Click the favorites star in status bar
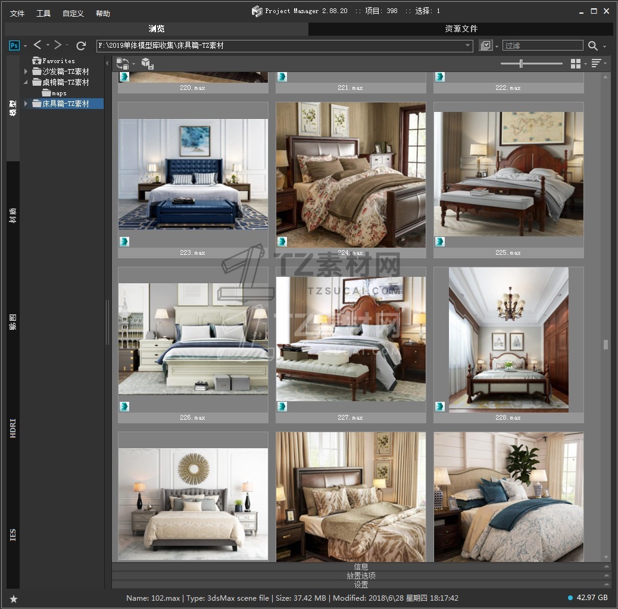Screen dimensions: 618x609 [13, 598]
